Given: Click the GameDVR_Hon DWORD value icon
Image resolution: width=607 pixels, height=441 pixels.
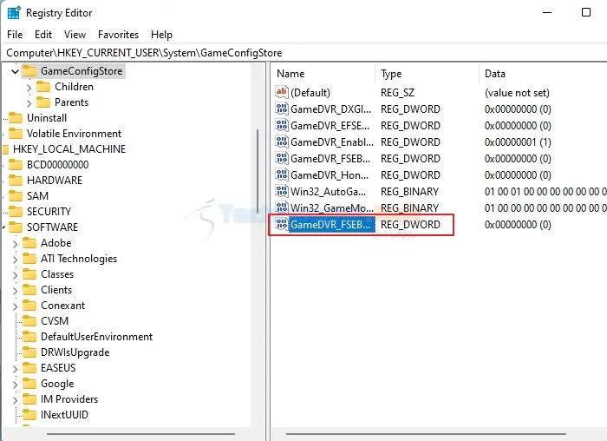Looking at the screenshot, I should pyautogui.click(x=282, y=174).
